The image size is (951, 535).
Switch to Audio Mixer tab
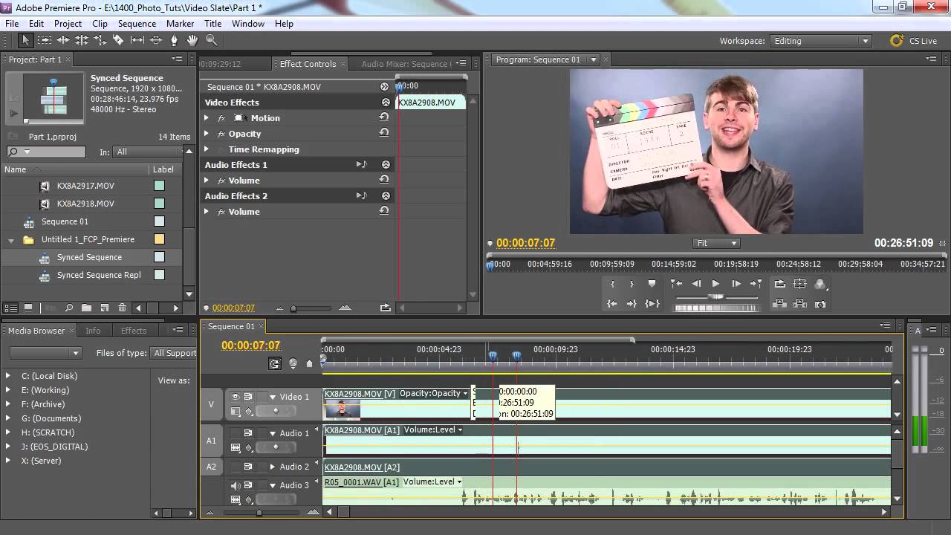[x=404, y=64]
